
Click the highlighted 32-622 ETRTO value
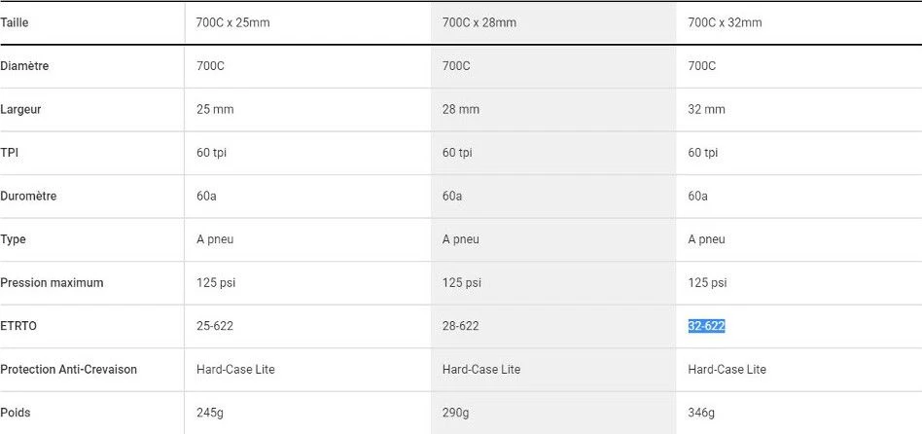click(x=706, y=326)
